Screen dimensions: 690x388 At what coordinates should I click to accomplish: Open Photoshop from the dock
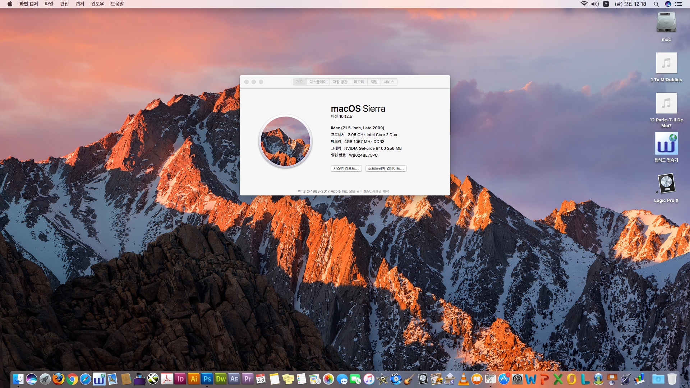[207, 379]
